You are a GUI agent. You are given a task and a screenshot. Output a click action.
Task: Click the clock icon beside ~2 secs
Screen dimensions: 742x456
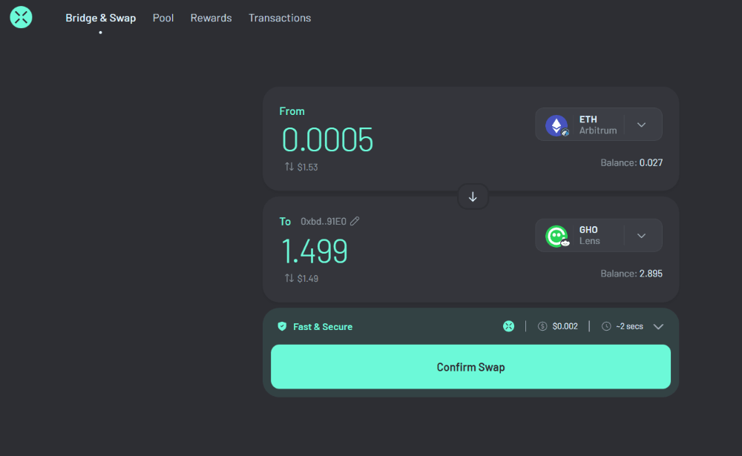point(606,326)
